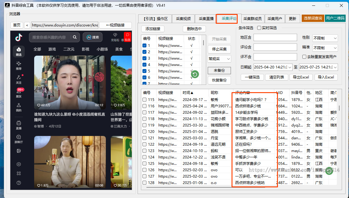This screenshot has height=198, width=349.
Task: Switch to the 采集用户 tab
Action: point(275,19)
